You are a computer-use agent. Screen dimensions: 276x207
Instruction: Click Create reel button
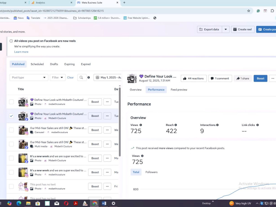point(243,30)
